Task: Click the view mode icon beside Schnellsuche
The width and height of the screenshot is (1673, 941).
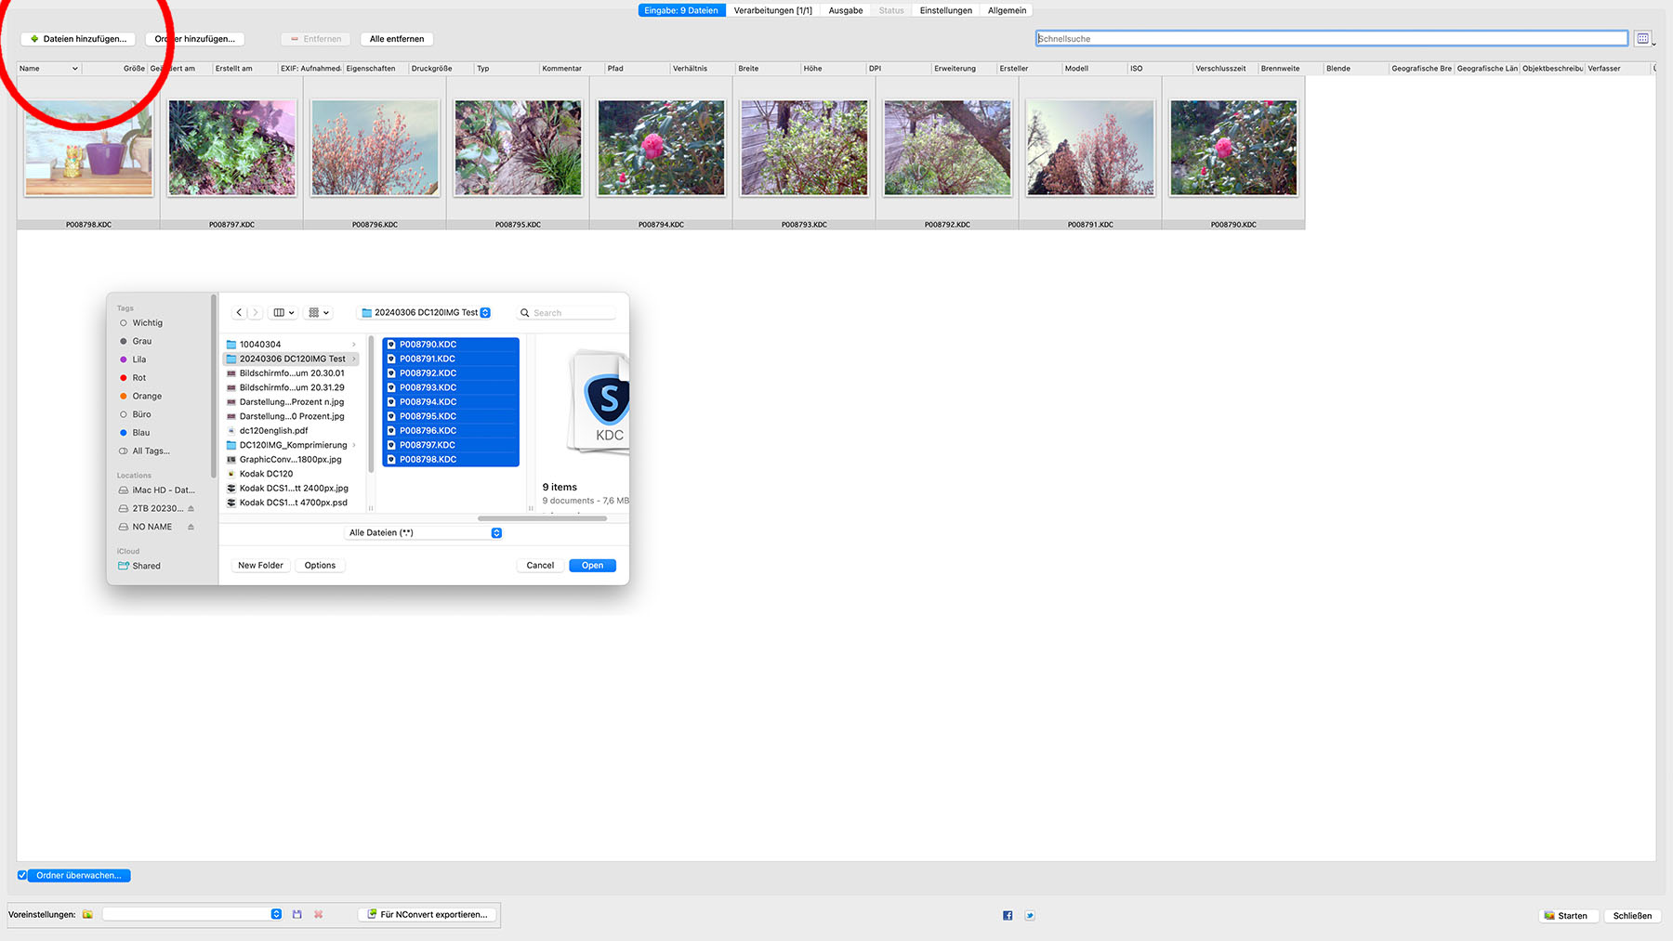Action: pos(1643,39)
